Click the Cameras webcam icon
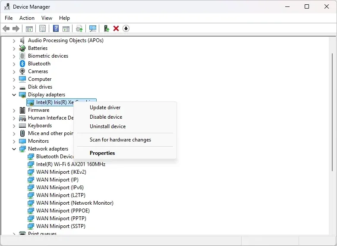This screenshot has height=246, width=337. [x=22, y=71]
